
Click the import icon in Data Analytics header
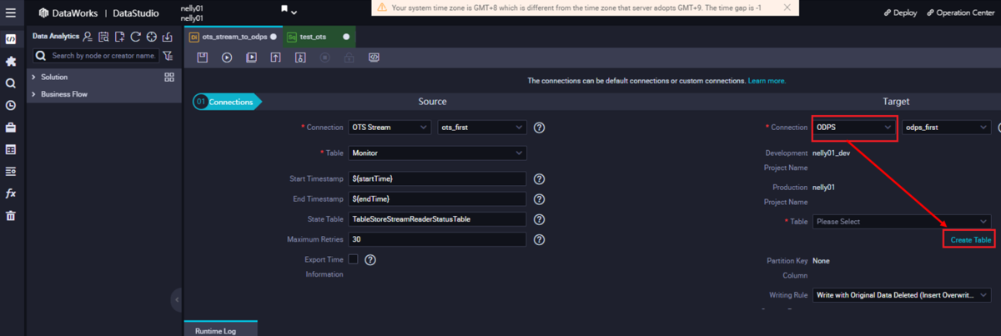coord(168,37)
